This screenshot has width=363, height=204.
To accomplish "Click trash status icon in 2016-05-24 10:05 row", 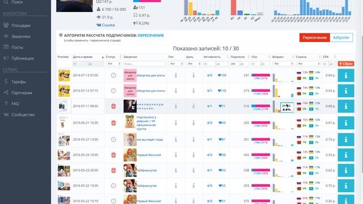I will [113, 155].
